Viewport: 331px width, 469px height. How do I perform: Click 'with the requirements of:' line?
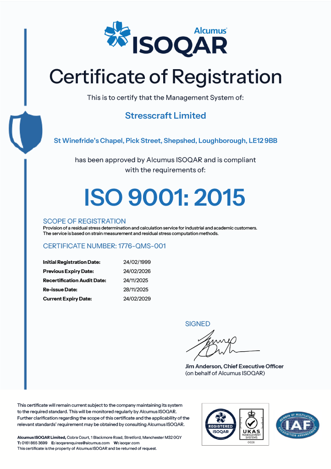pyautogui.click(x=165, y=170)
